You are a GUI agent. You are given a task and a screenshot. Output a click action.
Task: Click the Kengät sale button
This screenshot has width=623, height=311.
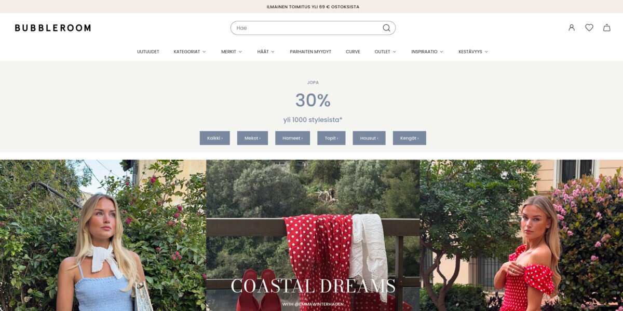point(409,138)
